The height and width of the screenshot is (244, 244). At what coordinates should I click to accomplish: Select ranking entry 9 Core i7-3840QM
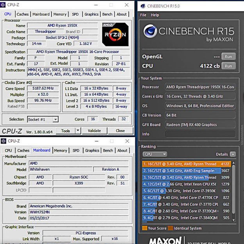point(186,218)
